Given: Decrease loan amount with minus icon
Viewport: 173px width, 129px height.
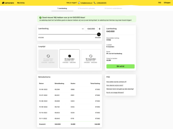Looking at the screenshot, I should coord(83,29).
